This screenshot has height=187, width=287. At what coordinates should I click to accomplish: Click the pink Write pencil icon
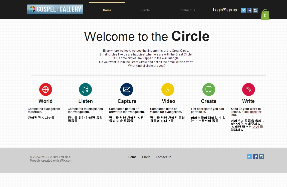click(x=248, y=90)
